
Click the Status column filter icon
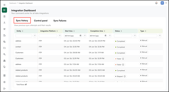pos(135,36)
